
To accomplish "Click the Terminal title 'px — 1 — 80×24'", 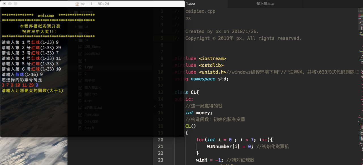I will click(x=95, y=4).
